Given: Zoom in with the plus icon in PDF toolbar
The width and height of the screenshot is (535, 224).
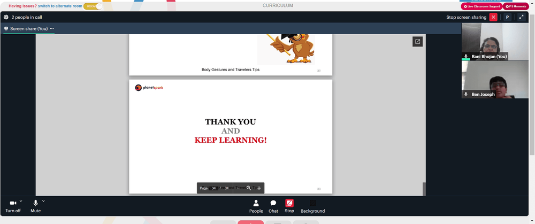Looking at the screenshot, I should click(259, 188).
